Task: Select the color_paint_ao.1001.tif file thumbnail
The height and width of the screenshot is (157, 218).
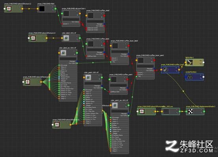Action: [x=115, y=105]
